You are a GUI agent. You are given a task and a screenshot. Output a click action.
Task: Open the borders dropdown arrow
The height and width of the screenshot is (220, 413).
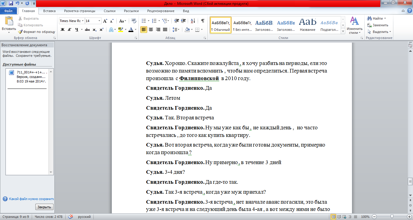pyautogui.click(x=202, y=29)
